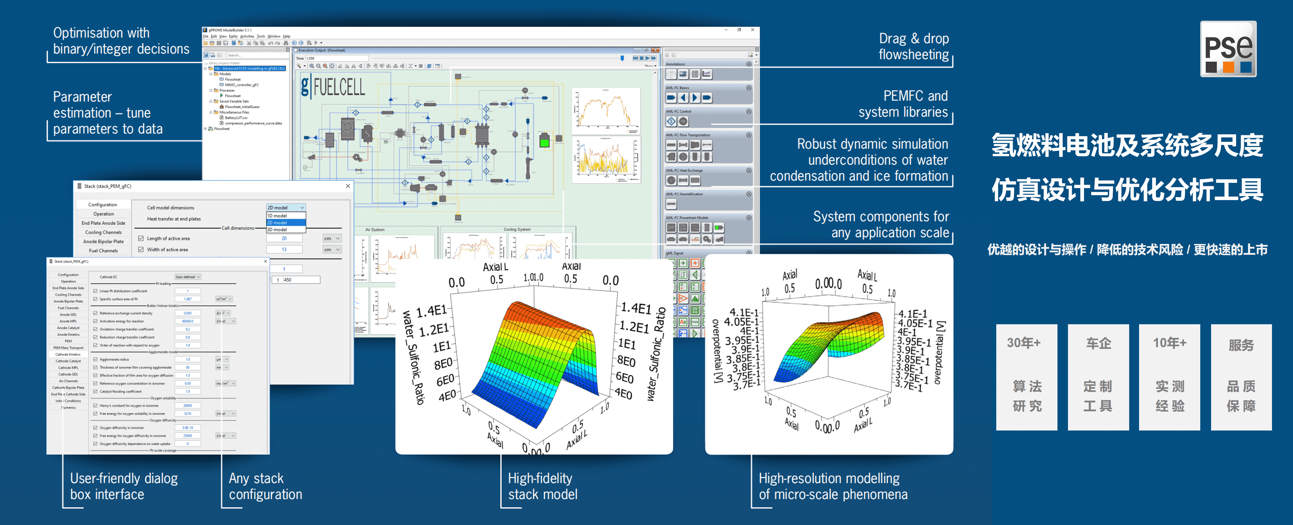The height and width of the screenshot is (525, 1293).
Task: Toggle Specific surface area of Pt checkbox
Action: [96, 299]
